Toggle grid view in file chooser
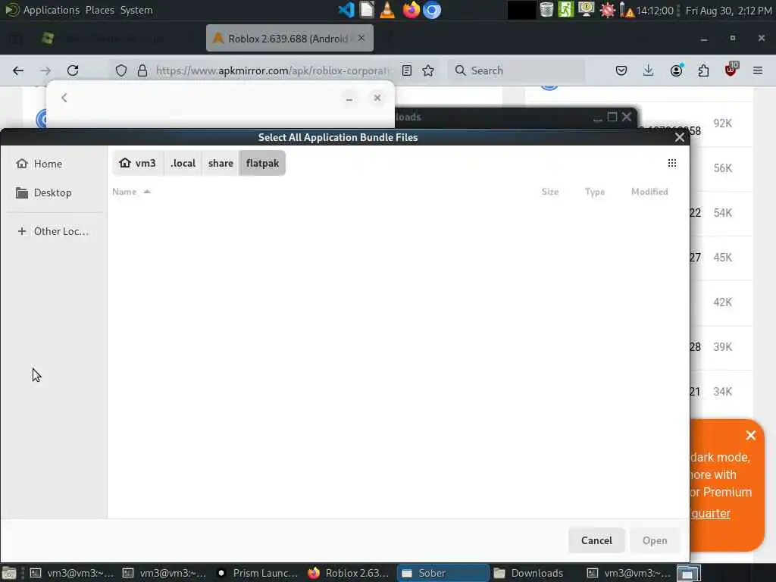Image resolution: width=776 pixels, height=582 pixels. pos(672,164)
